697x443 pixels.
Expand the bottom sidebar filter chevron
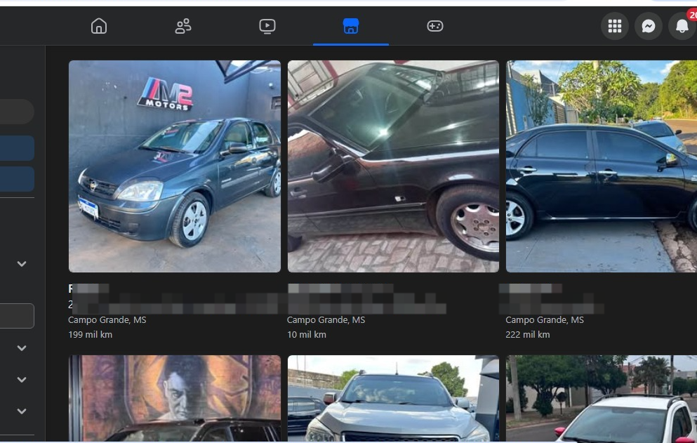22,411
